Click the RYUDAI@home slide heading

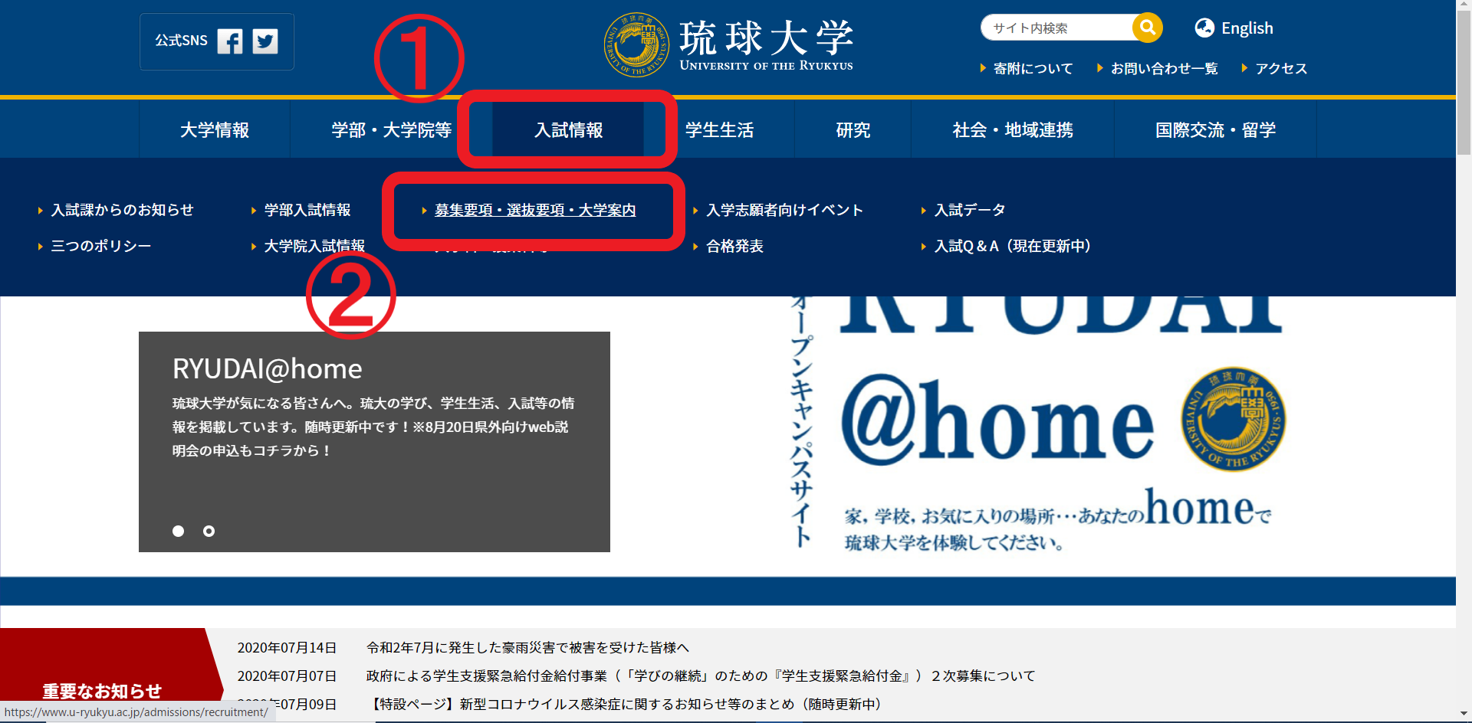[267, 368]
